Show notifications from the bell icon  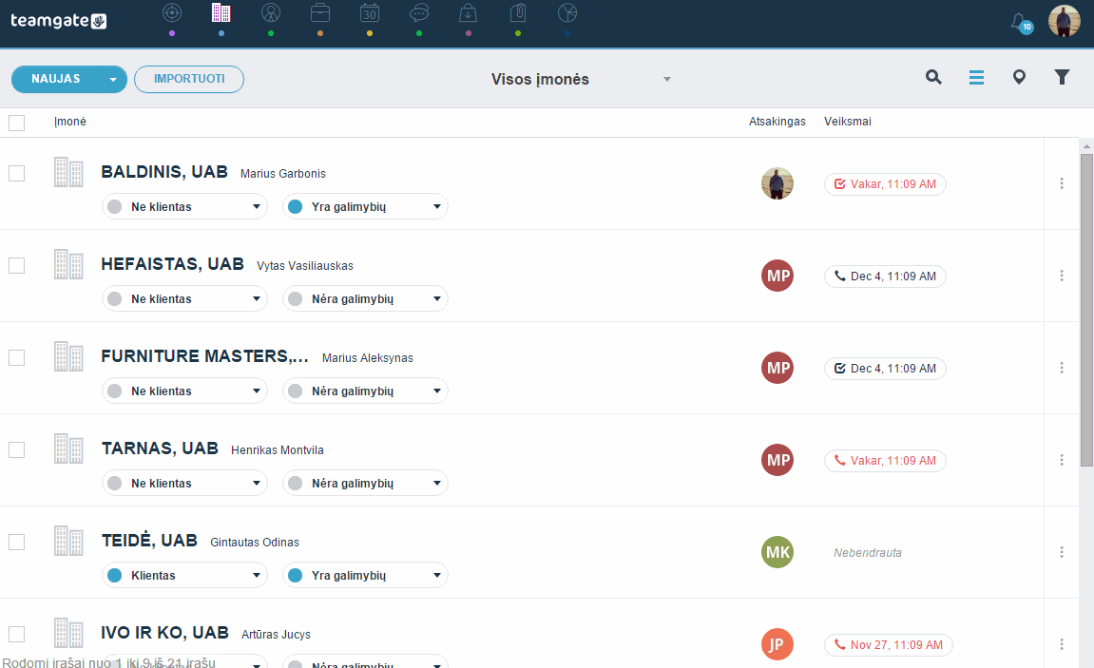(x=1021, y=22)
